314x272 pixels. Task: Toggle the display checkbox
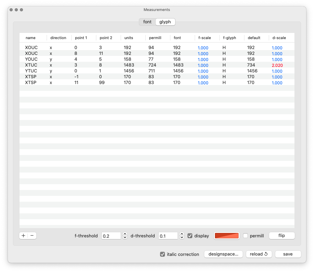coord(190,236)
